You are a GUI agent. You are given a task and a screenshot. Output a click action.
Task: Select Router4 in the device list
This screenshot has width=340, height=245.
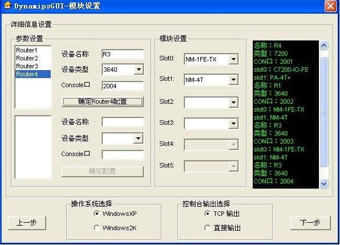(33, 74)
